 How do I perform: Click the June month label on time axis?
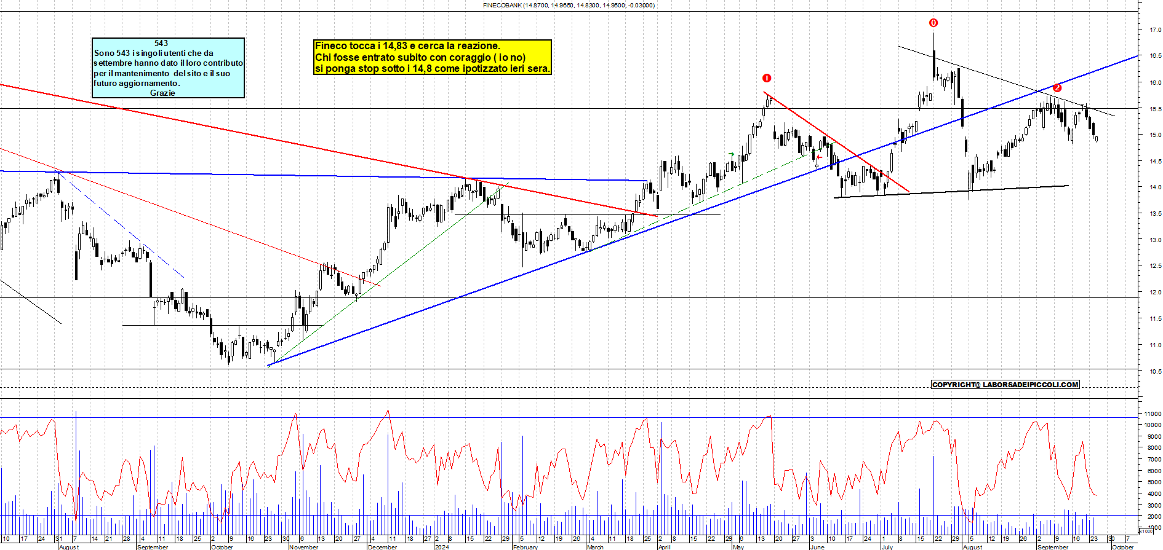(817, 547)
